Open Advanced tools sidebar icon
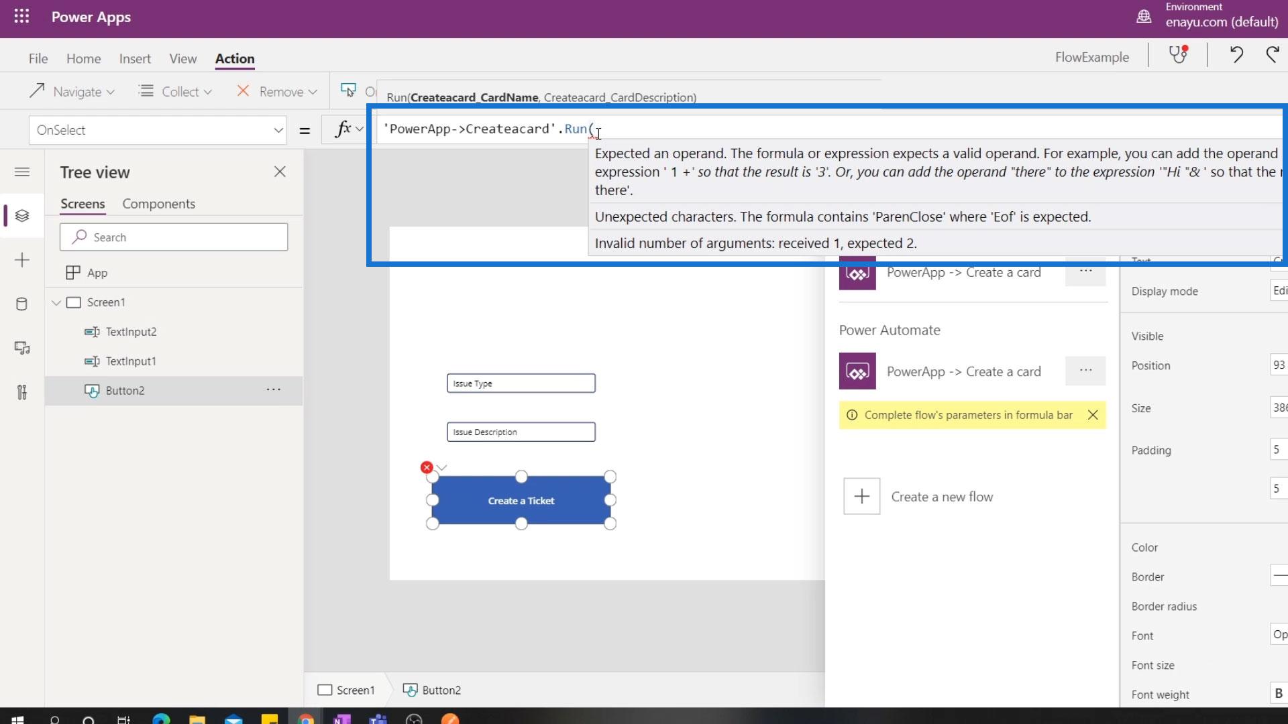This screenshot has height=724, width=1288. pyautogui.click(x=21, y=392)
